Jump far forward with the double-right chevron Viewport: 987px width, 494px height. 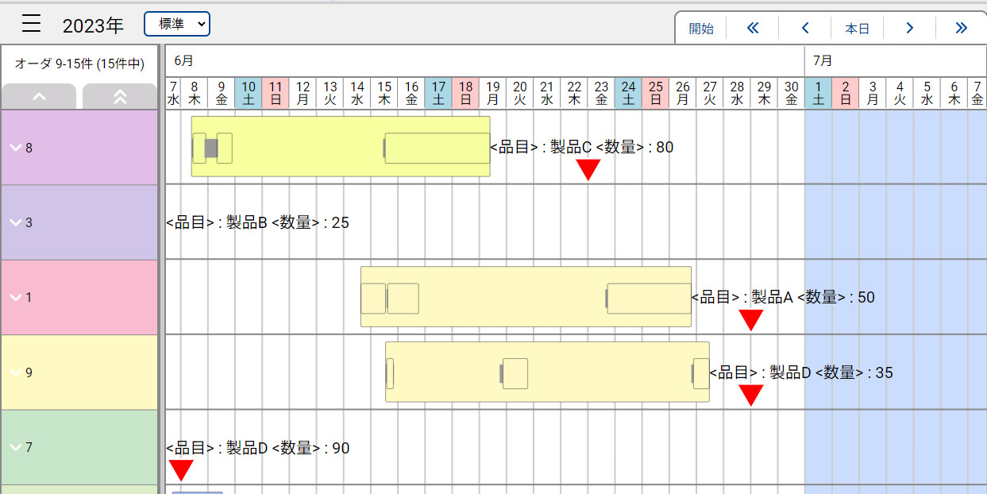pyautogui.click(x=962, y=27)
